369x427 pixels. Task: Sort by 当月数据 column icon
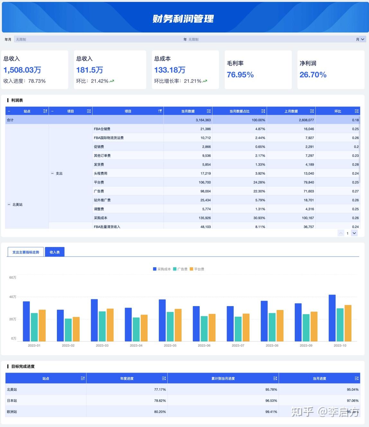pos(209,111)
